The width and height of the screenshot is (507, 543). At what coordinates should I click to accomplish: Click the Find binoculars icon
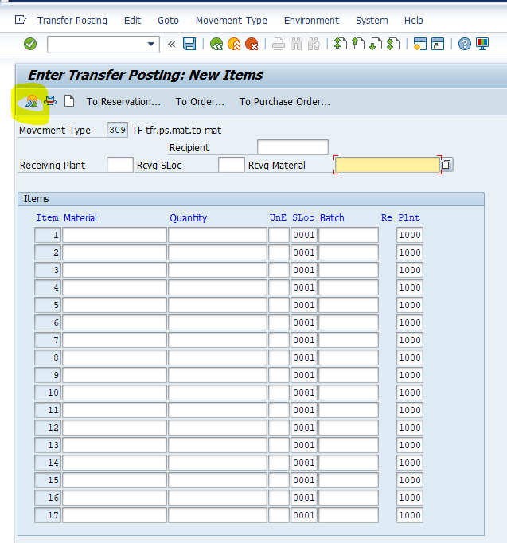pyautogui.click(x=296, y=44)
